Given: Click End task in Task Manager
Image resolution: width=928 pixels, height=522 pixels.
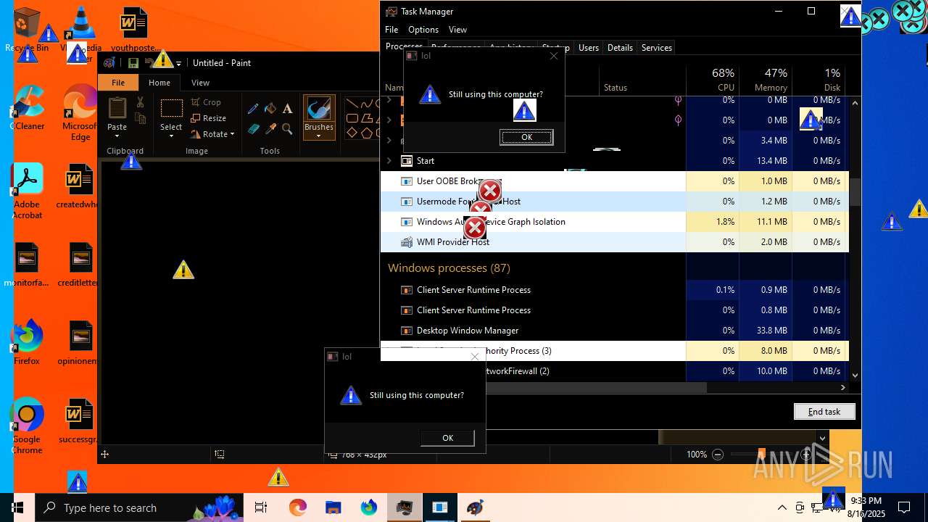Looking at the screenshot, I should (x=824, y=411).
